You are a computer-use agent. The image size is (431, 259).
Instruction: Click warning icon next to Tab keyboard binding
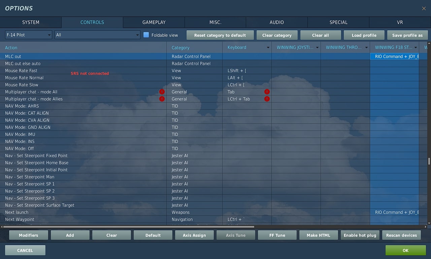(x=267, y=92)
